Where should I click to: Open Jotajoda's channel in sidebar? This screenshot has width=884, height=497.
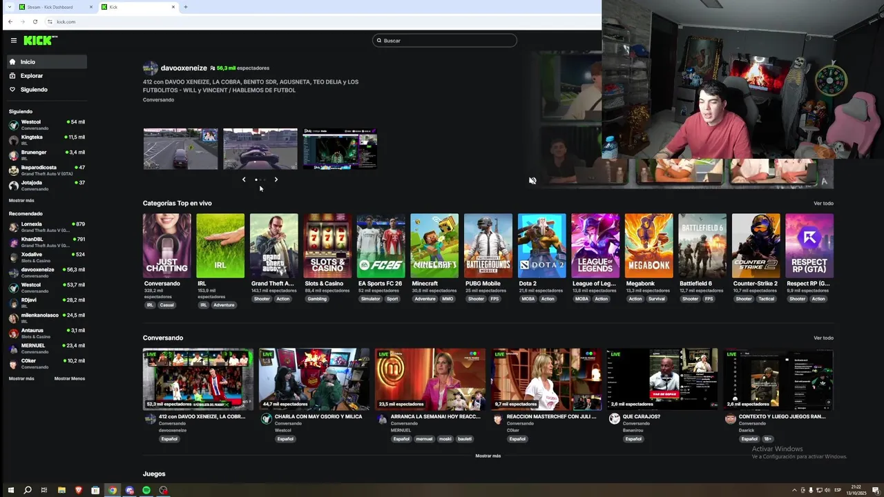pyautogui.click(x=47, y=185)
